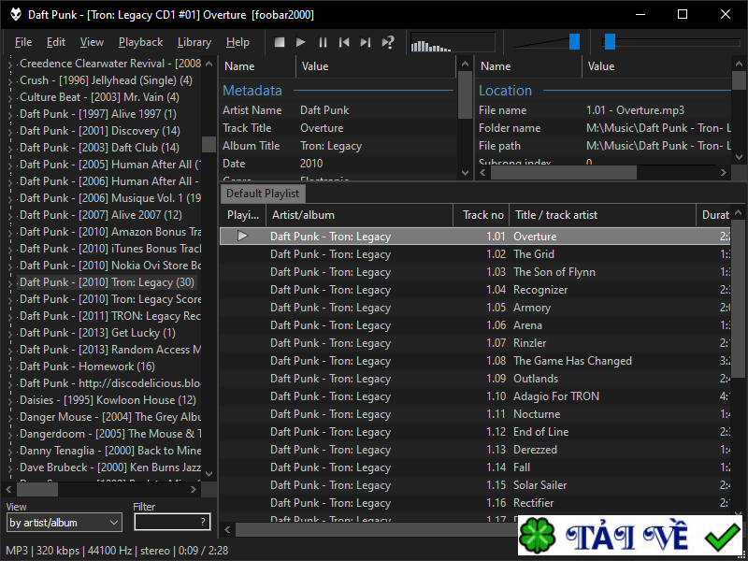Click the Play button in toolbar
748x561 pixels.
click(301, 42)
